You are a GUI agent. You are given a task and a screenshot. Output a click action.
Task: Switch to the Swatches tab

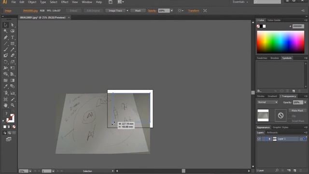(x=262, y=58)
